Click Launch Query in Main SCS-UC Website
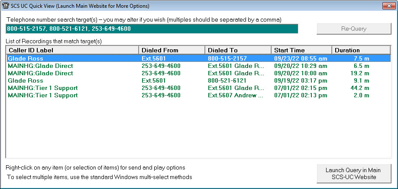Viewport: 398px width, 189px height. 354,173
